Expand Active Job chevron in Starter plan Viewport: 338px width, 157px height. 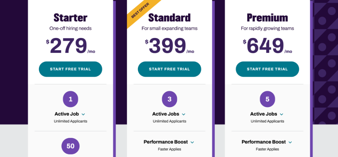(x=83, y=114)
